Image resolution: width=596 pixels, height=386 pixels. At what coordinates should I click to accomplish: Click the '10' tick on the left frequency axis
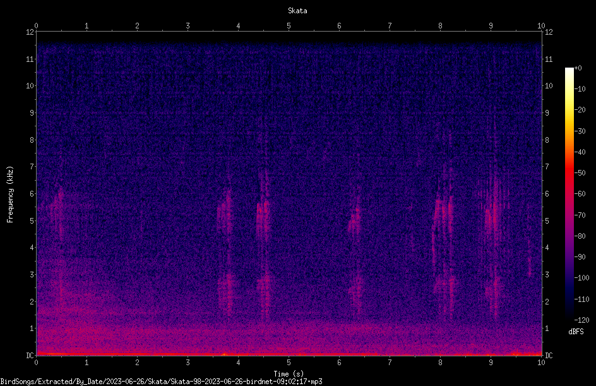(x=30, y=86)
